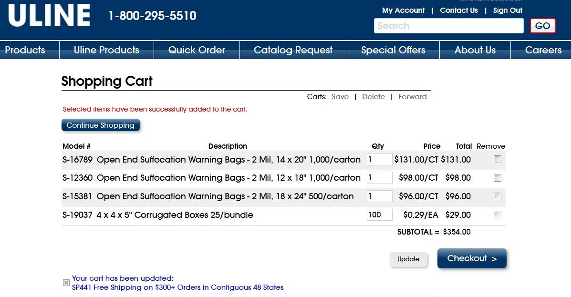Screen dimensions: 571x297
Task: Click the ULINE logo
Action: click(50, 15)
